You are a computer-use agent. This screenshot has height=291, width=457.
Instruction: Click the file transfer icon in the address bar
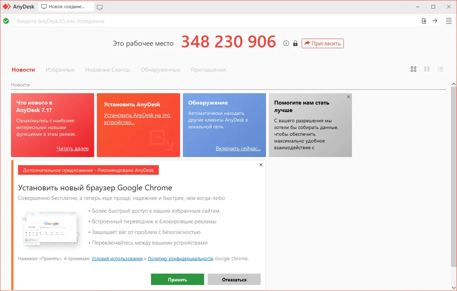tap(424, 21)
